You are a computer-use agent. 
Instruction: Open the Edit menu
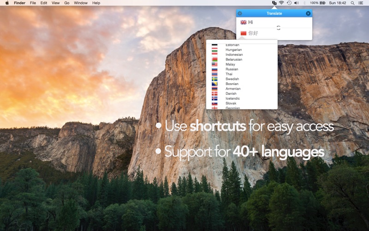[x=44, y=3]
